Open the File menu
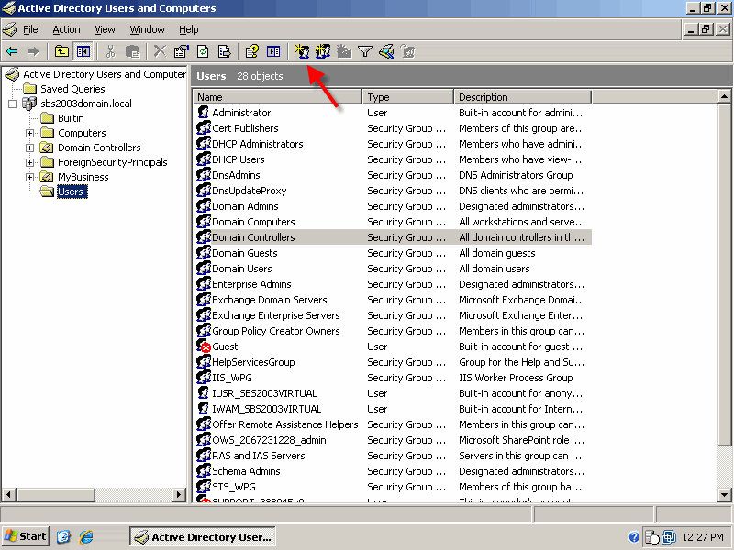Screen dimensions: 734x550 [30, 29]
